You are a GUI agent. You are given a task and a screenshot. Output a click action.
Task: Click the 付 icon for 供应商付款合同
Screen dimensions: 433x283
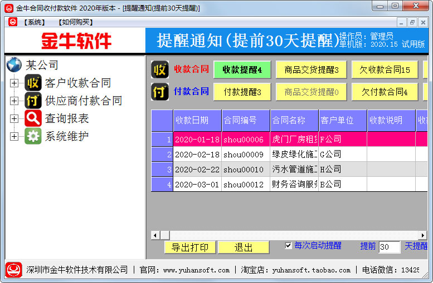(33, 100)
